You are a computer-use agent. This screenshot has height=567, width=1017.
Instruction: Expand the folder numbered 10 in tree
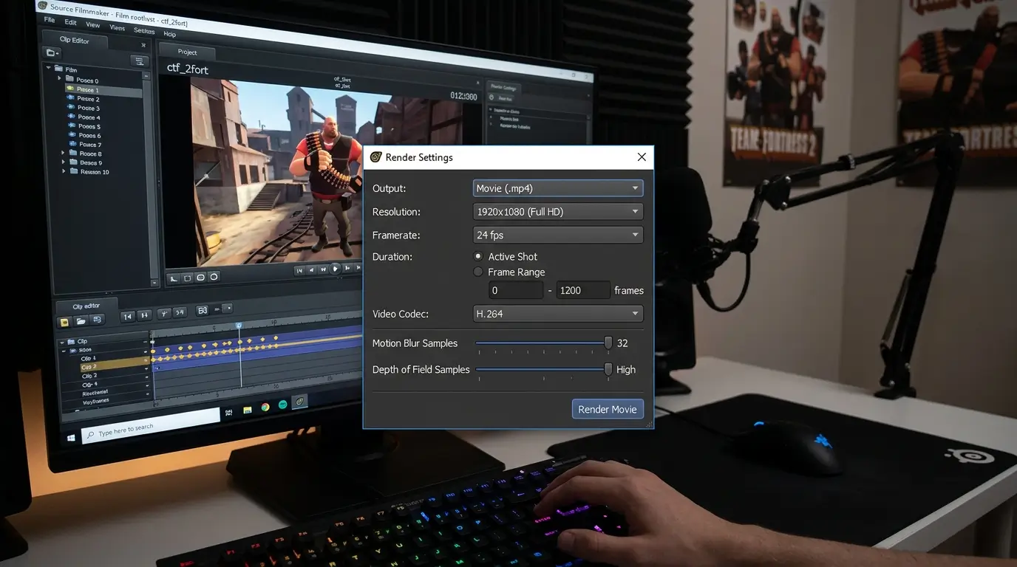point(64,171)
